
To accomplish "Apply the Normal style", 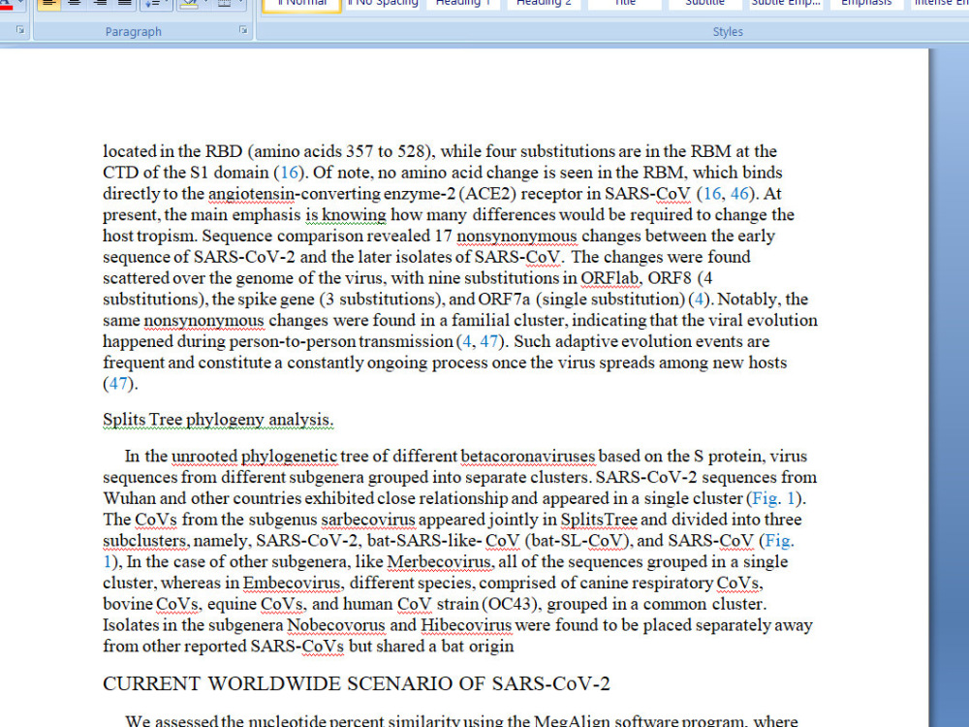I will pos(302,4).
